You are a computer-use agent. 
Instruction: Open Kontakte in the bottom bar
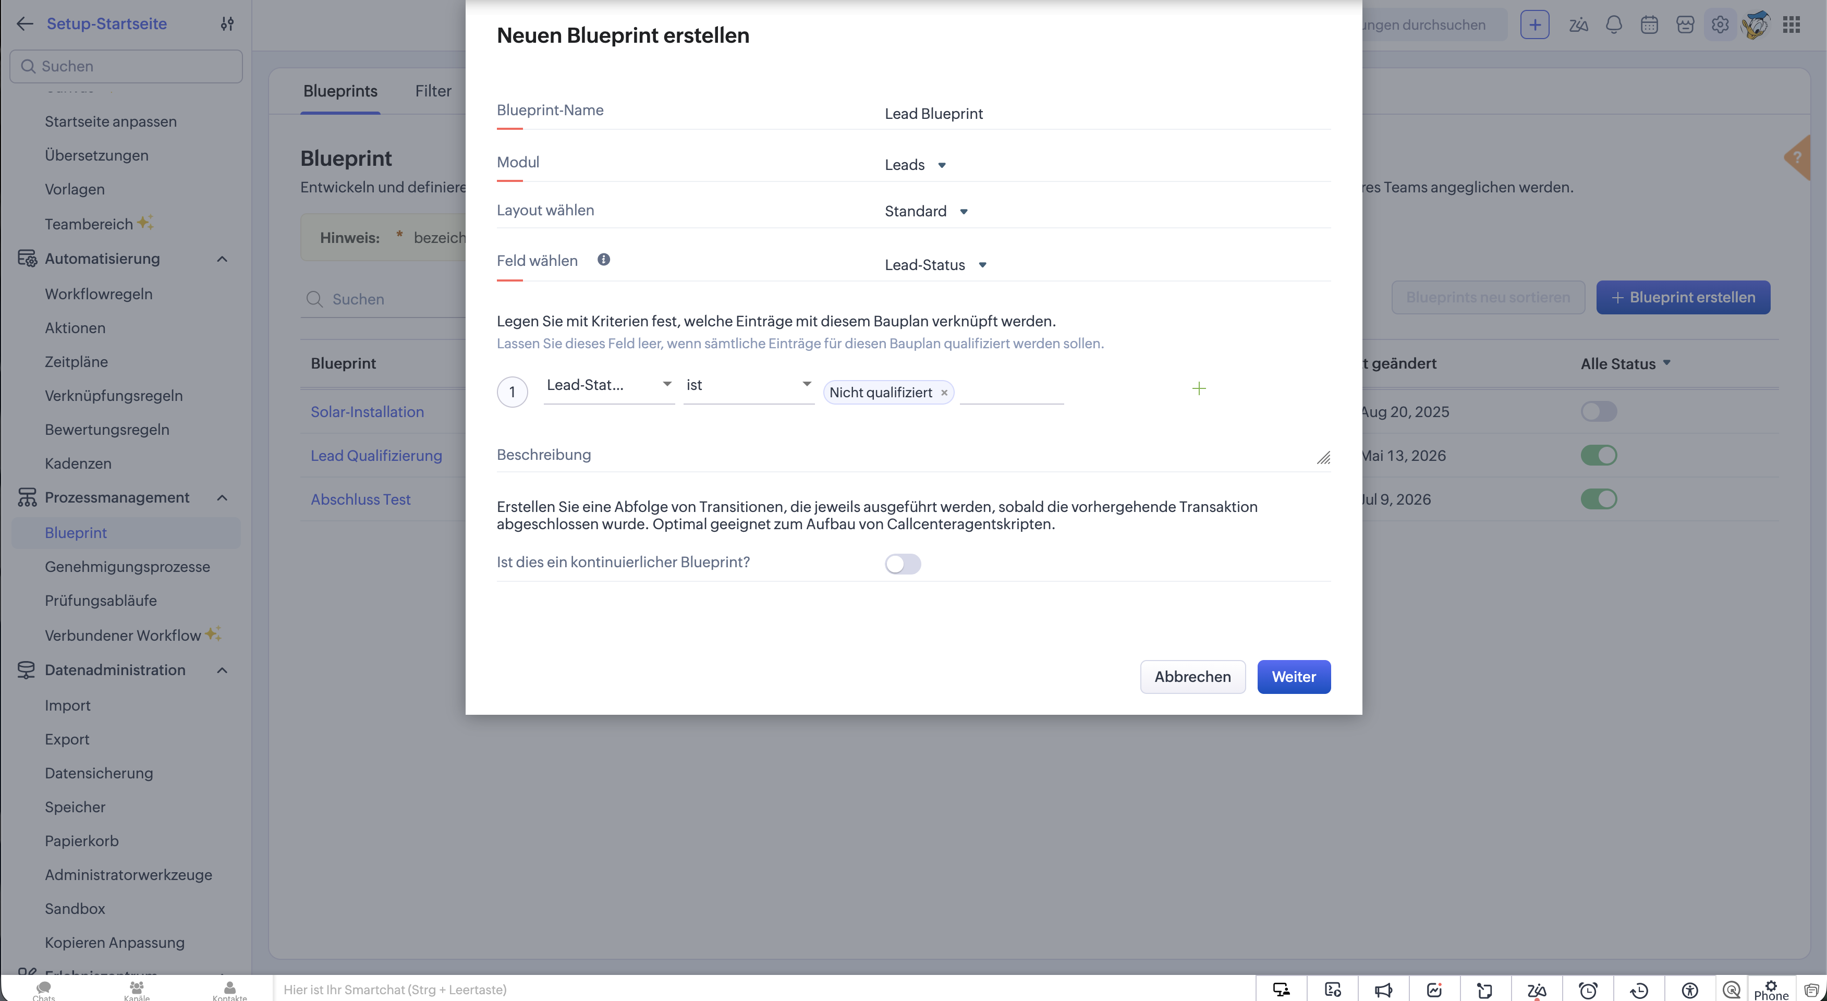[230, 991]
